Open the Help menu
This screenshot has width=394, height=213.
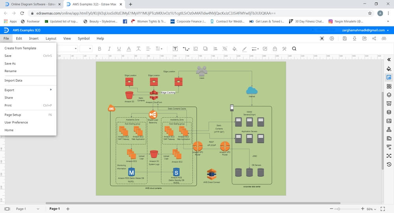pos(100,38)
